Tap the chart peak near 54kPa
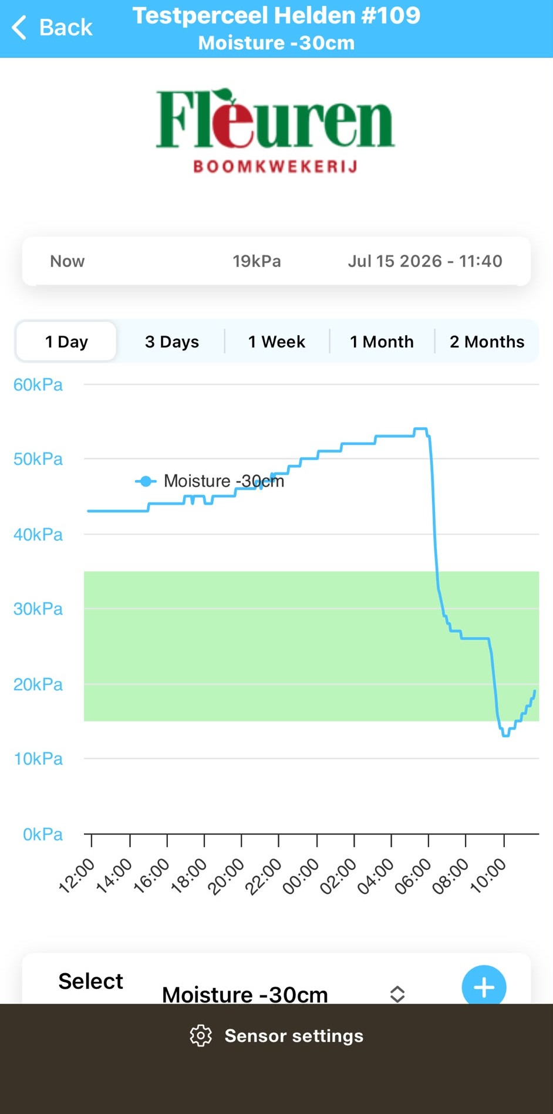The height and width of the screenshot is (1114, 553). (x=420, y=429)
